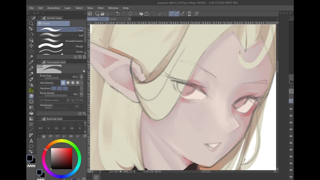Switch to the prac2 canvas tab
This screenshot has width=320, height=180.
[x=113, y=19]
